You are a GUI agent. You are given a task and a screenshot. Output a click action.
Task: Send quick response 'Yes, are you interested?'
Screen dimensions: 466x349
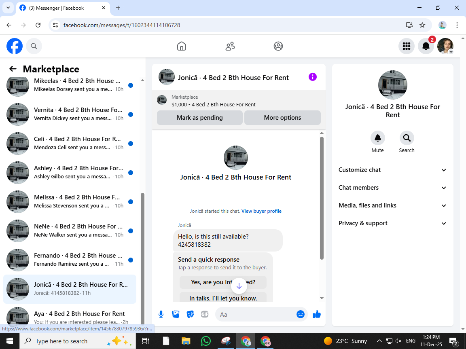coord(223,282)
